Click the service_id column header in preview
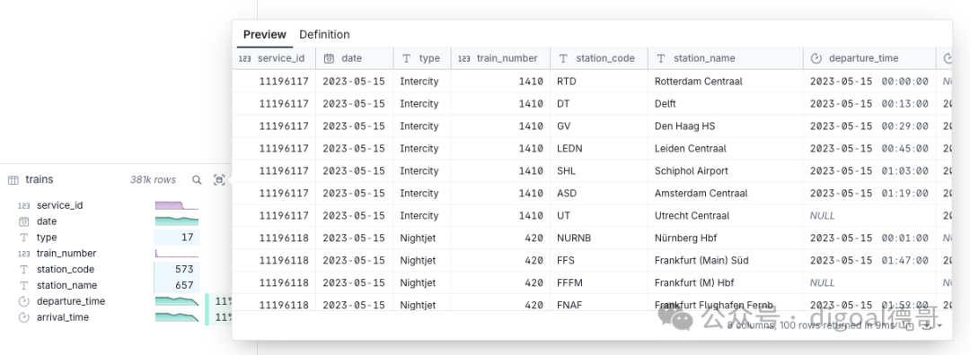 [274, 58]
